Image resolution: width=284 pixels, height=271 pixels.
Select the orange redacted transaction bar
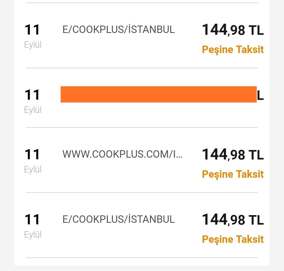(159, 94)
